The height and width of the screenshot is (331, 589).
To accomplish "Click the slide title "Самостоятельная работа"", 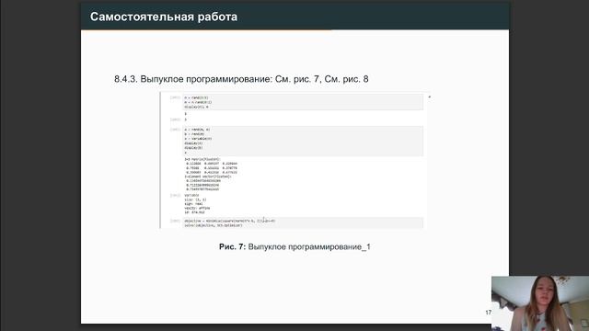I will (164, 17).
